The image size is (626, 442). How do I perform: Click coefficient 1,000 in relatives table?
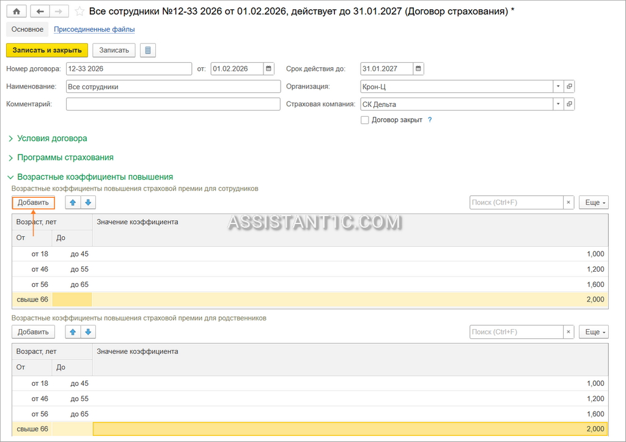[x=595, y=383]
